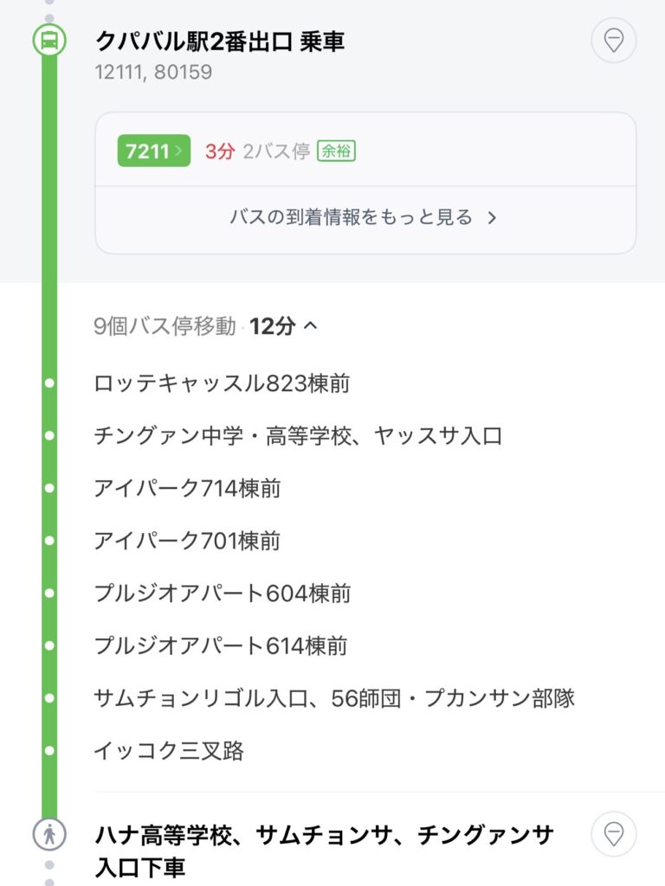Select ロッテキャッスル823棟前 stop
This screenshot has height=886, width=665.
[x=222, y=383]
